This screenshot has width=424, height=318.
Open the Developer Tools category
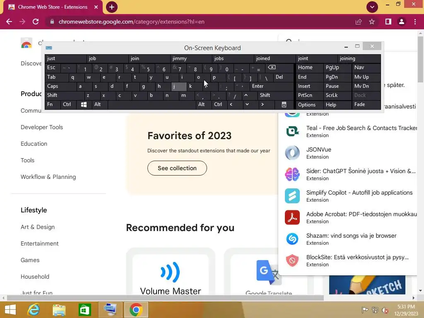click(42, 127)
